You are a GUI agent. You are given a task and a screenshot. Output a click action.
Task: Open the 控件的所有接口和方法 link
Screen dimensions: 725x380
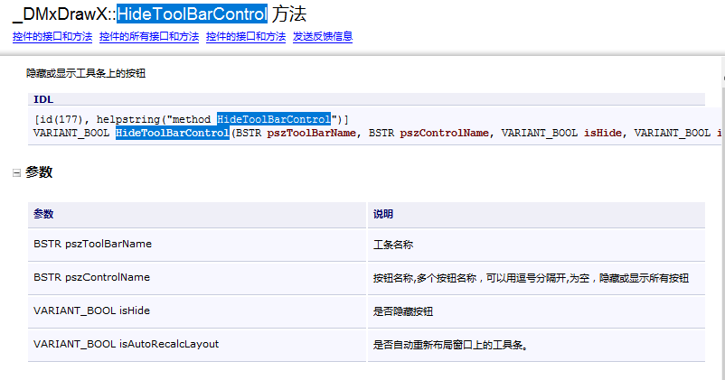(x=149, y=37)
